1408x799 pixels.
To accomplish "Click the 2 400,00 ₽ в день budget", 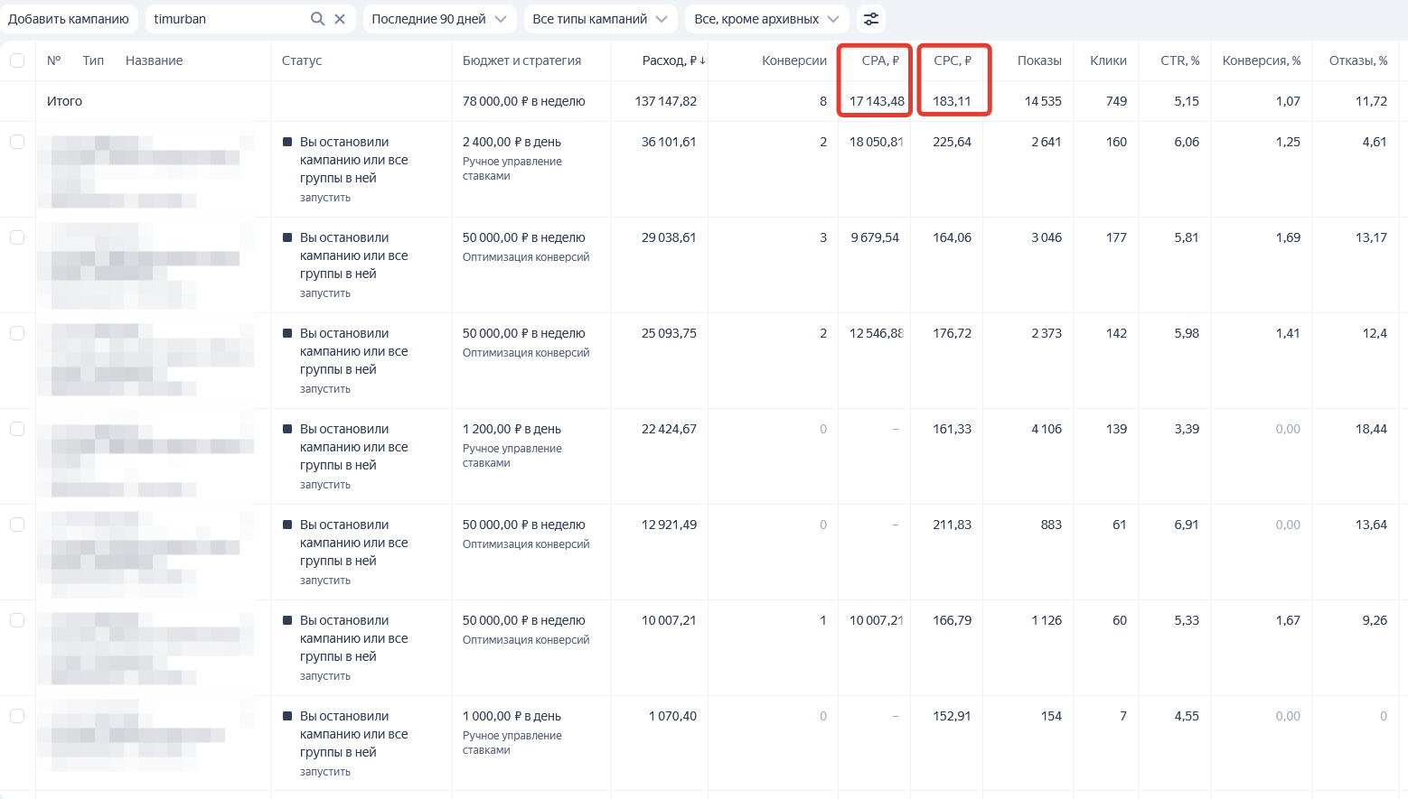I will (512, 142).
